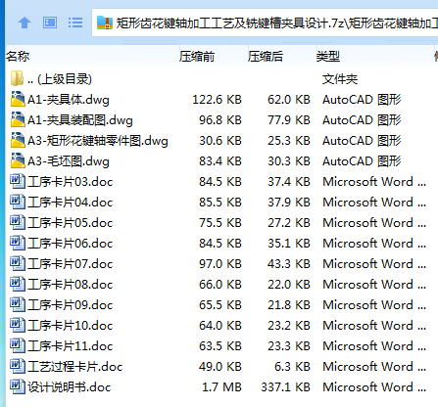Viewport: 438px width, 407px height.
Task: Click the 21.8 KB compressed size value
Action: 289,305
